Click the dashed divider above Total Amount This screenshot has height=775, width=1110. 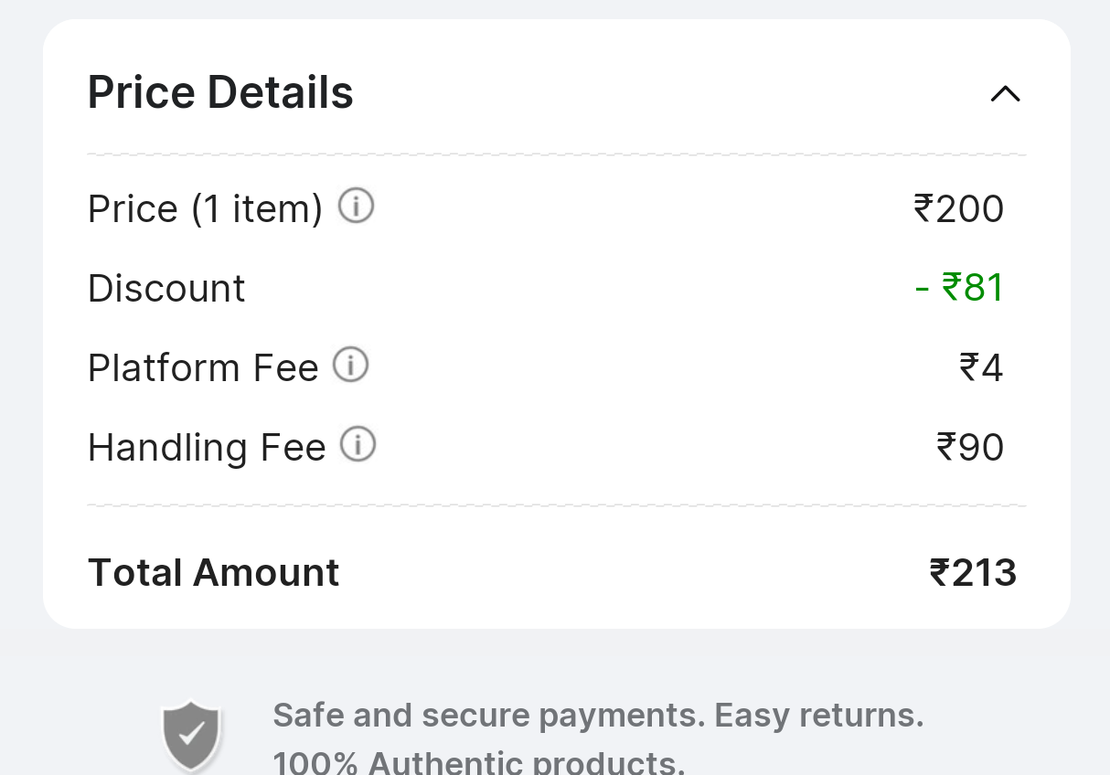click(556, 505)
